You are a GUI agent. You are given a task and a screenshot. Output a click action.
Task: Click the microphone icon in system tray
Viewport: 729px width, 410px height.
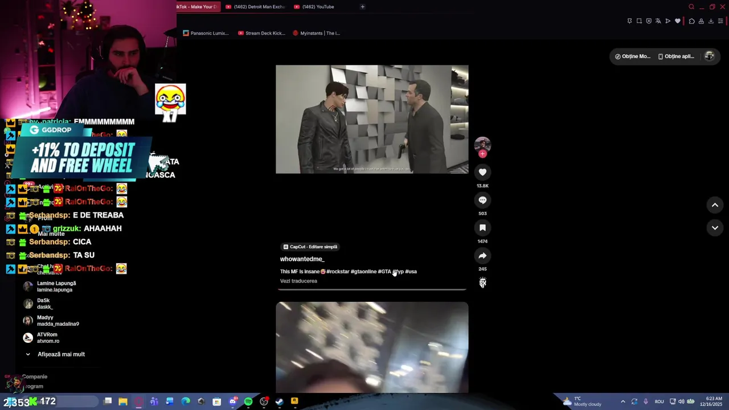[645, 401]
